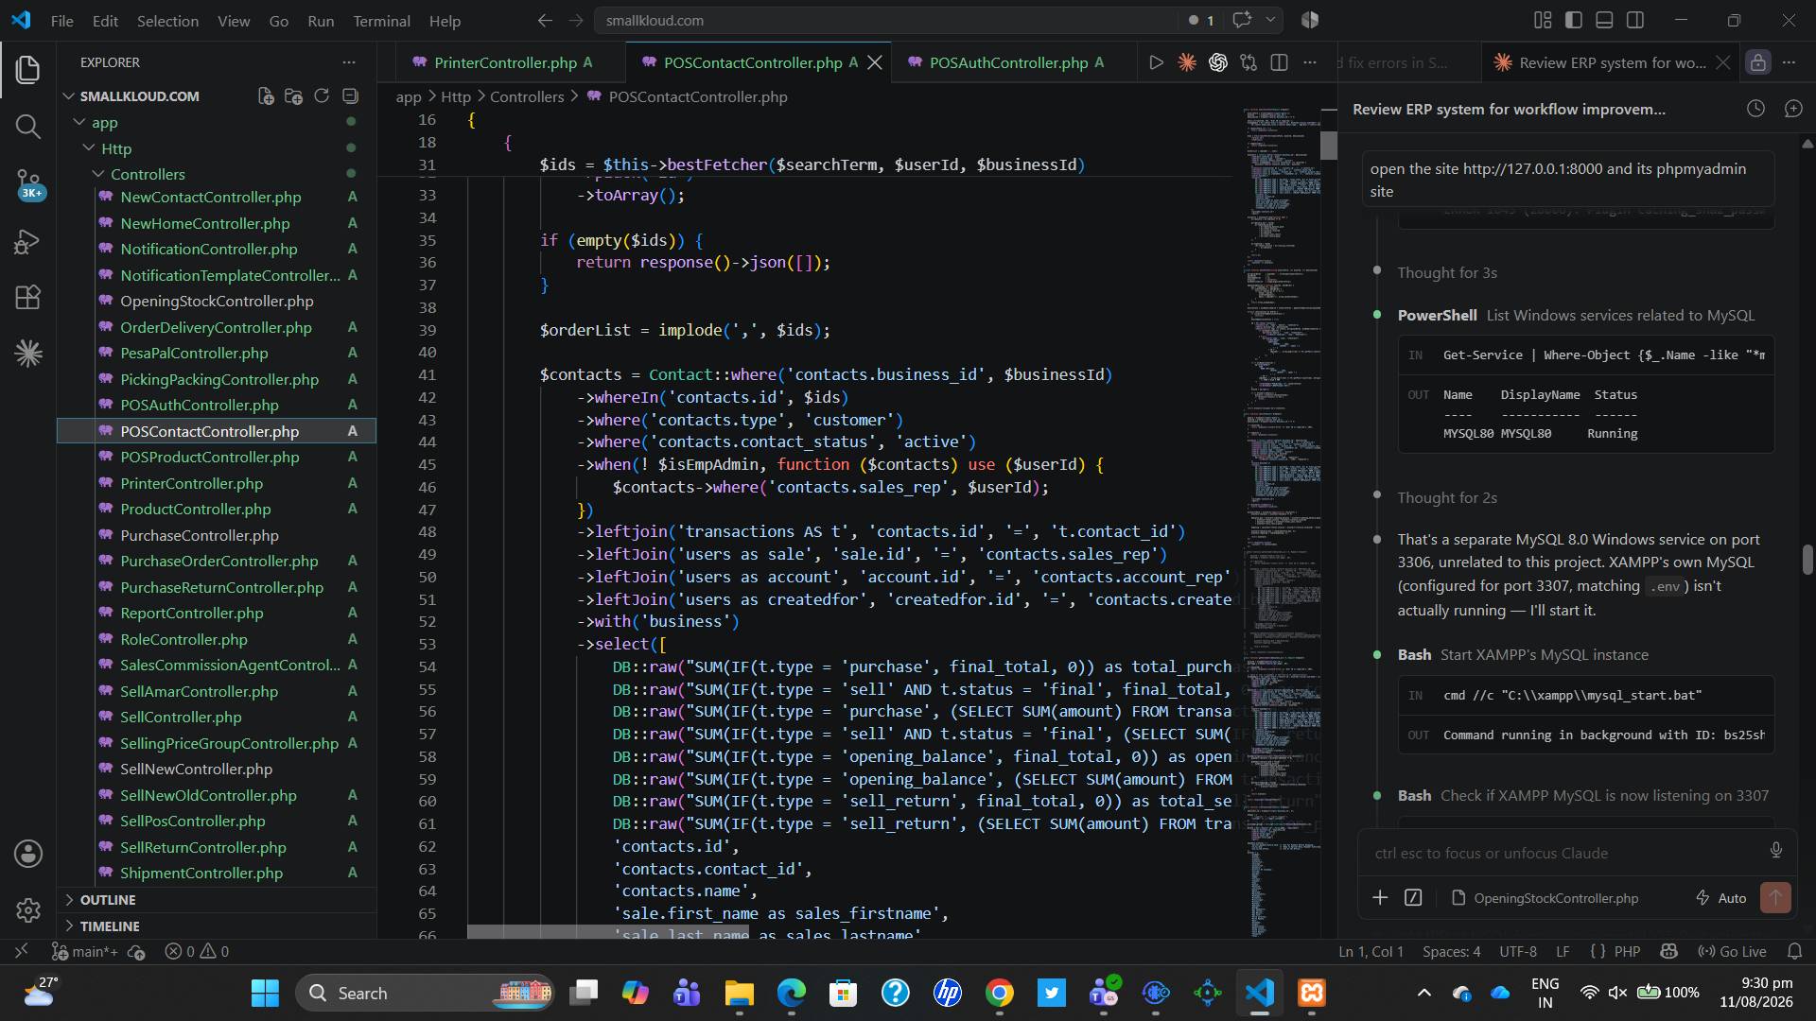Image resolution: width=1816 pixels, height=1021 pixels.
Task: Switch to PrinterController.php tab
Action: 505,62
